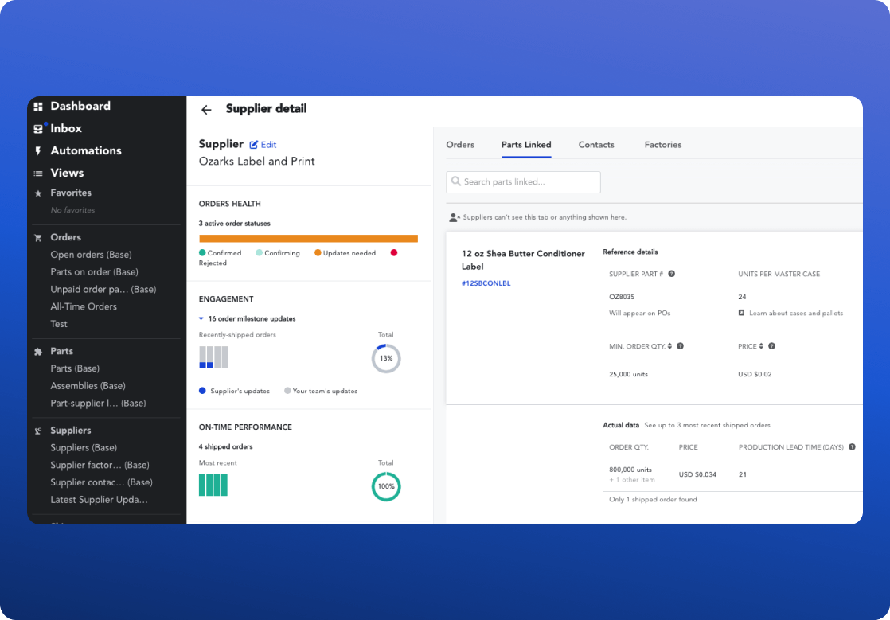The width and height of the screenshot is (890, 620).
Task: Open the Test view
Action: click(59, 324)
